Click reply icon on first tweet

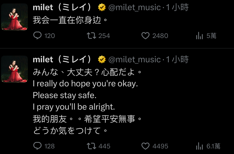click(37, 36)
